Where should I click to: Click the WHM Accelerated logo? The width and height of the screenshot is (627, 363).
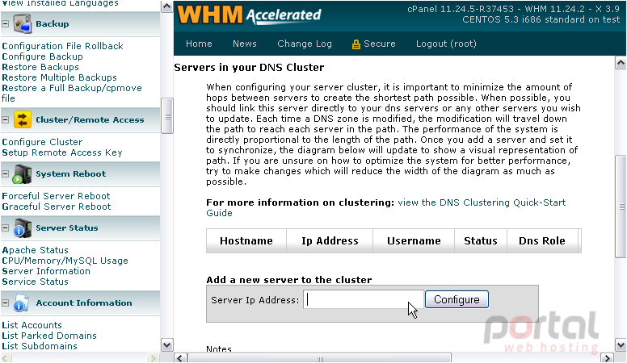point(249,15)
